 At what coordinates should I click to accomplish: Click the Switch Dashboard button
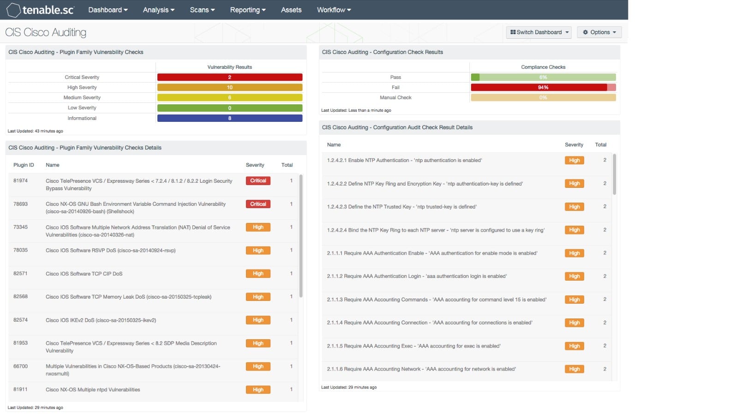pos(539,32)
